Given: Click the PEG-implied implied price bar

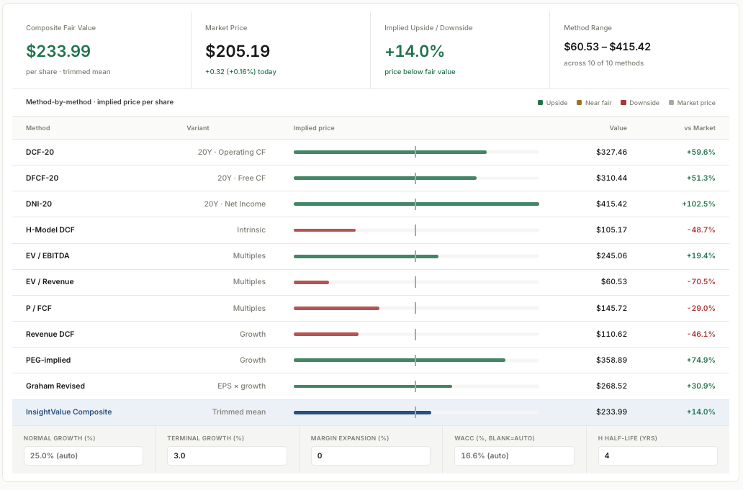Looking at the screenshot, I should coord(400,360).
